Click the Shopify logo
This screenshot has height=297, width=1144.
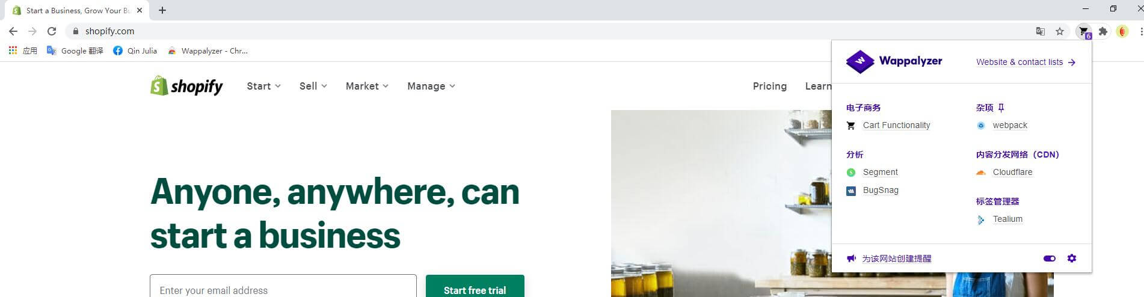186,86
